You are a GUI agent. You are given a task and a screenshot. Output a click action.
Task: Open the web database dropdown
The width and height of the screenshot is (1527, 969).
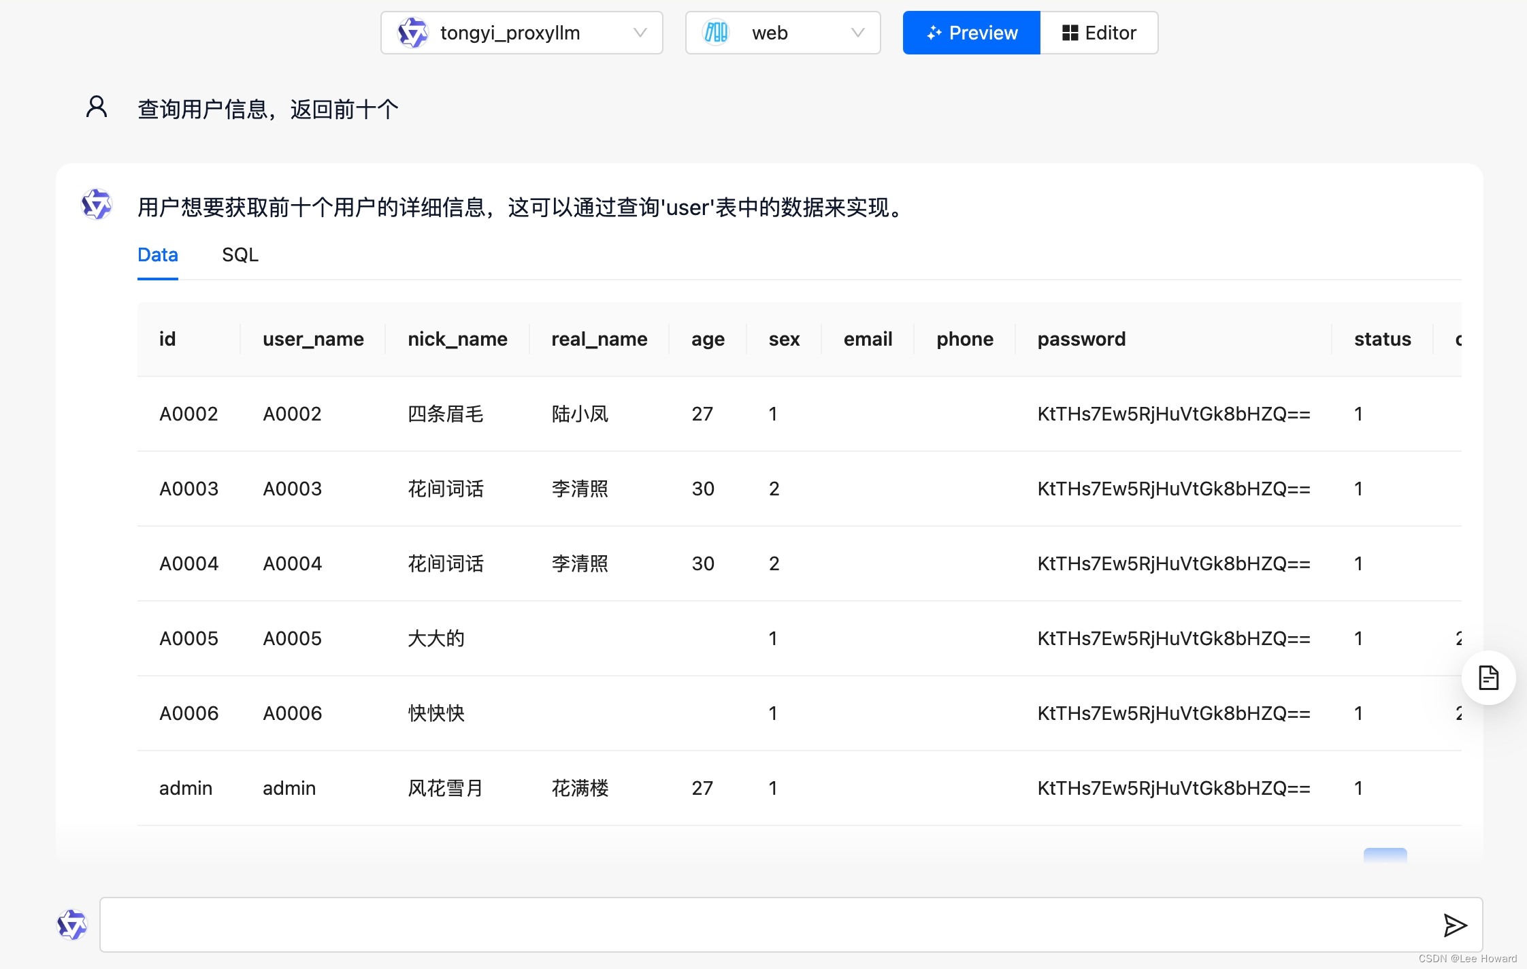(783, 33)
